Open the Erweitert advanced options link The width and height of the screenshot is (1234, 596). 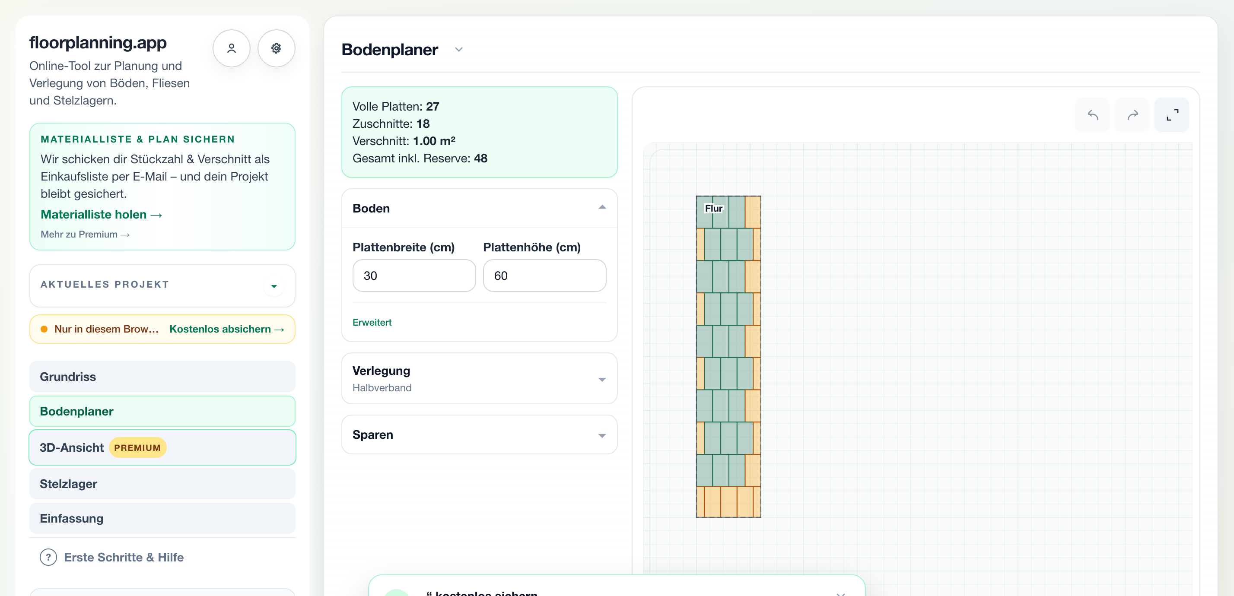[372, 322]
